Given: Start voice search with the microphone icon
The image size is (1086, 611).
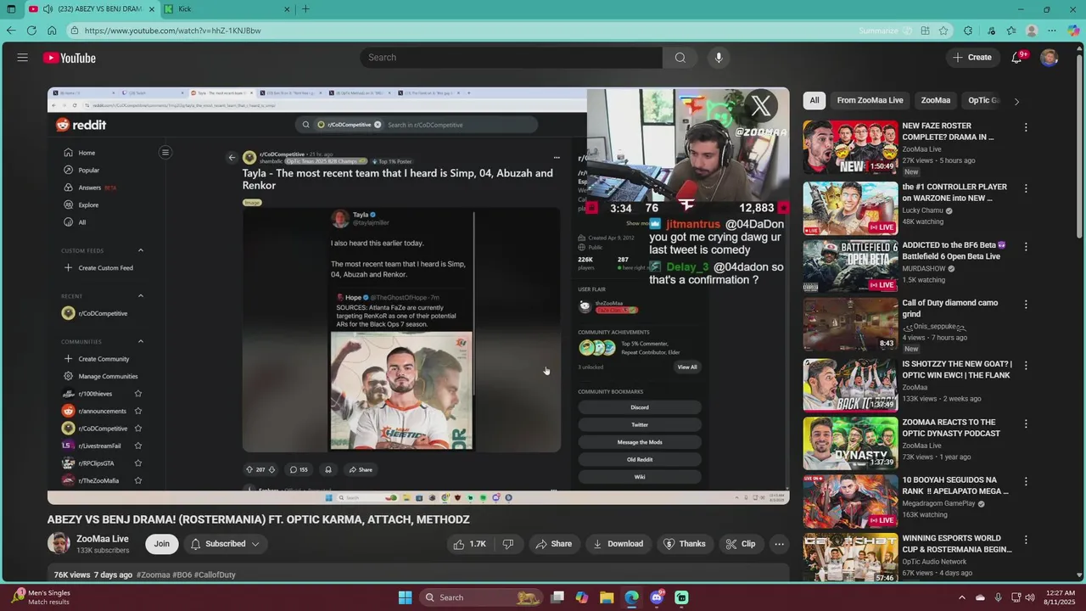Looking at the screenshot, I should coord(719,58).
